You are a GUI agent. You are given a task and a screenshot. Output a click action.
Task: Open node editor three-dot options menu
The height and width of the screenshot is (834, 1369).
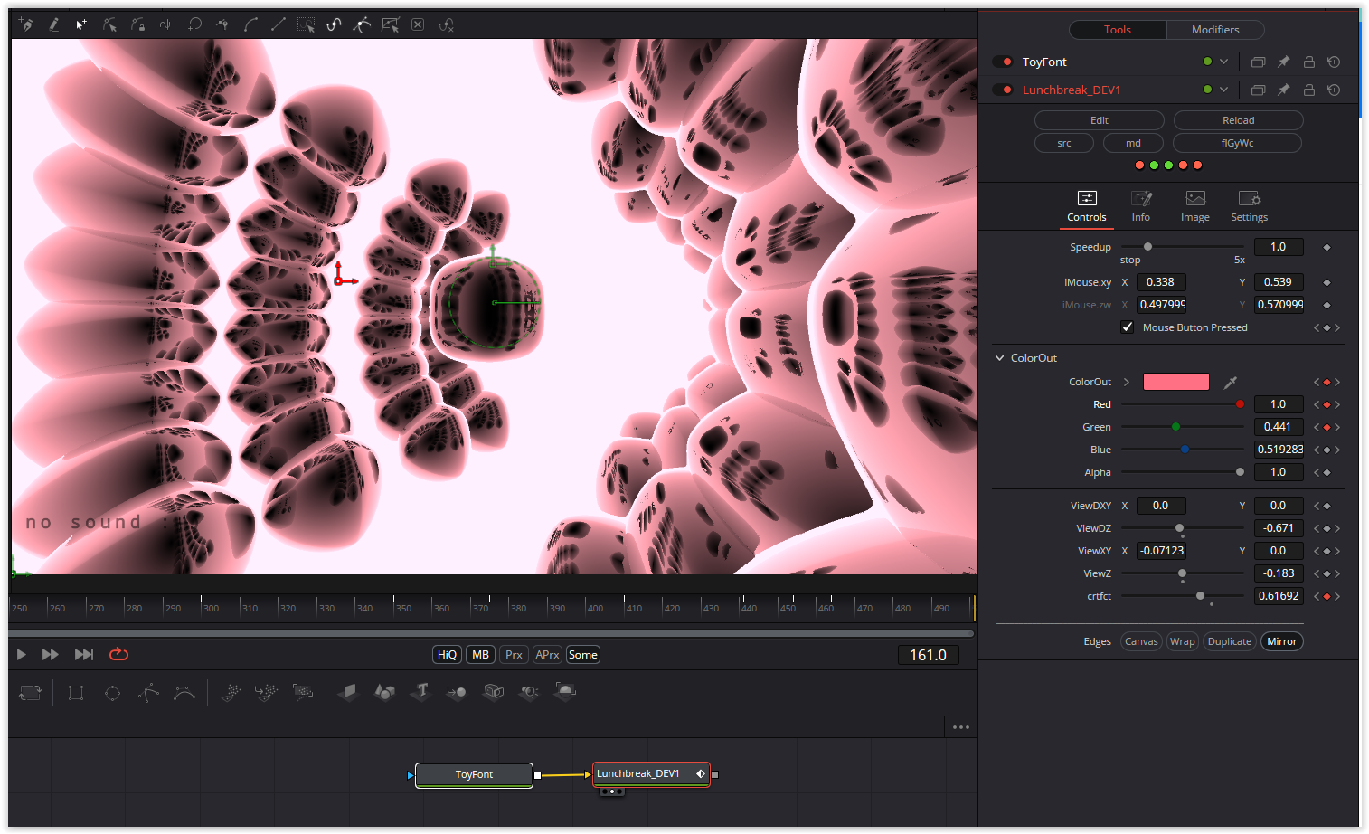[x=960, y=727]
